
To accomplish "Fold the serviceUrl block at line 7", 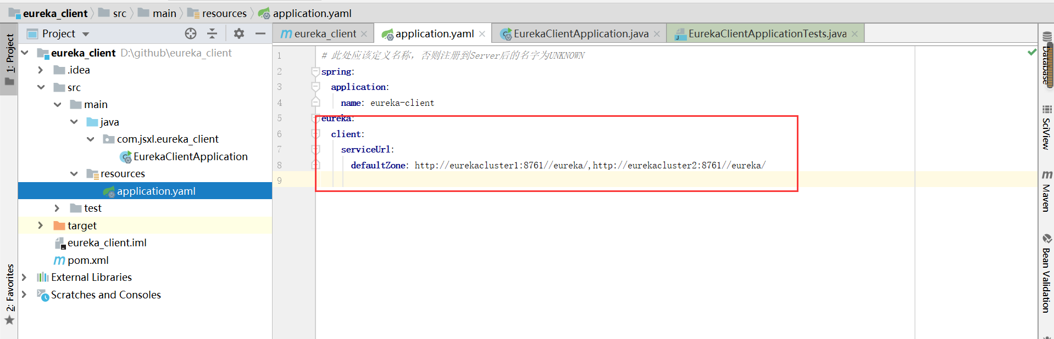I will (315, 149).
